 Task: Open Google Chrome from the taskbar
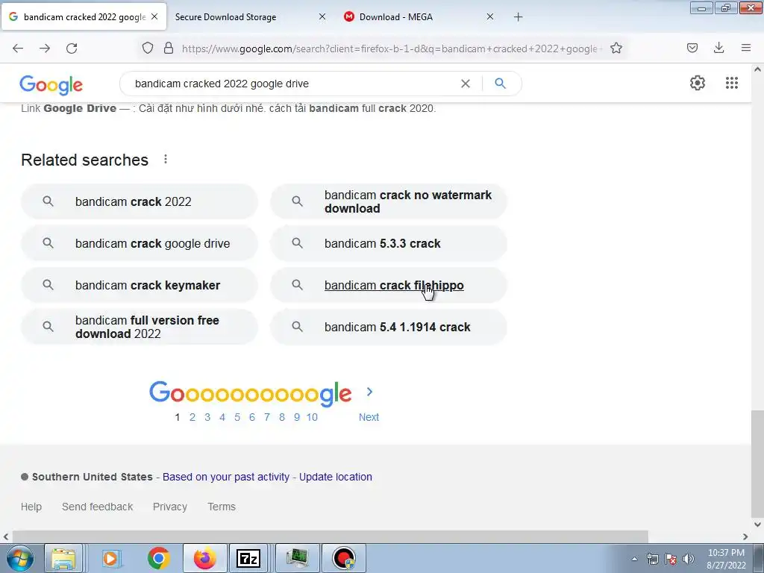158,558
